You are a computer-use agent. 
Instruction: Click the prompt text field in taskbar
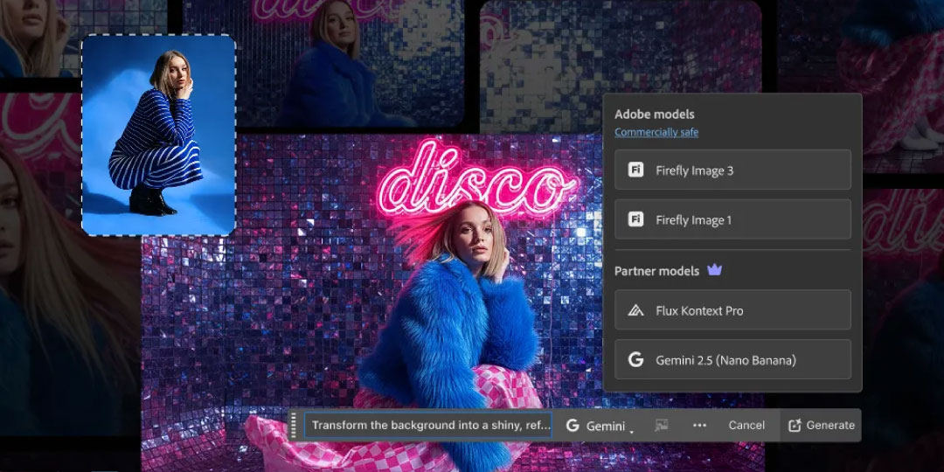click(x=428, y=425)
